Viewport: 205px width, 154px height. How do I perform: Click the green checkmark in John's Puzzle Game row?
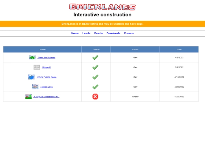click(x=95, y=77)
